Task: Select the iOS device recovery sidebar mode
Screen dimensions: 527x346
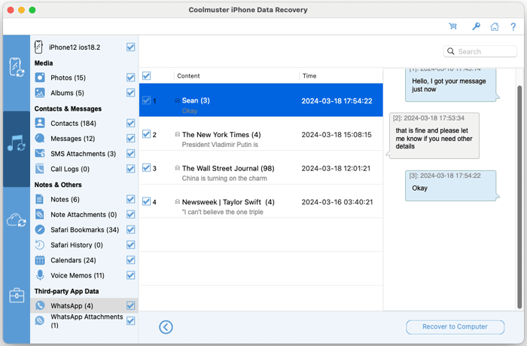Action: pyautogui.click(x=16, y=67)
